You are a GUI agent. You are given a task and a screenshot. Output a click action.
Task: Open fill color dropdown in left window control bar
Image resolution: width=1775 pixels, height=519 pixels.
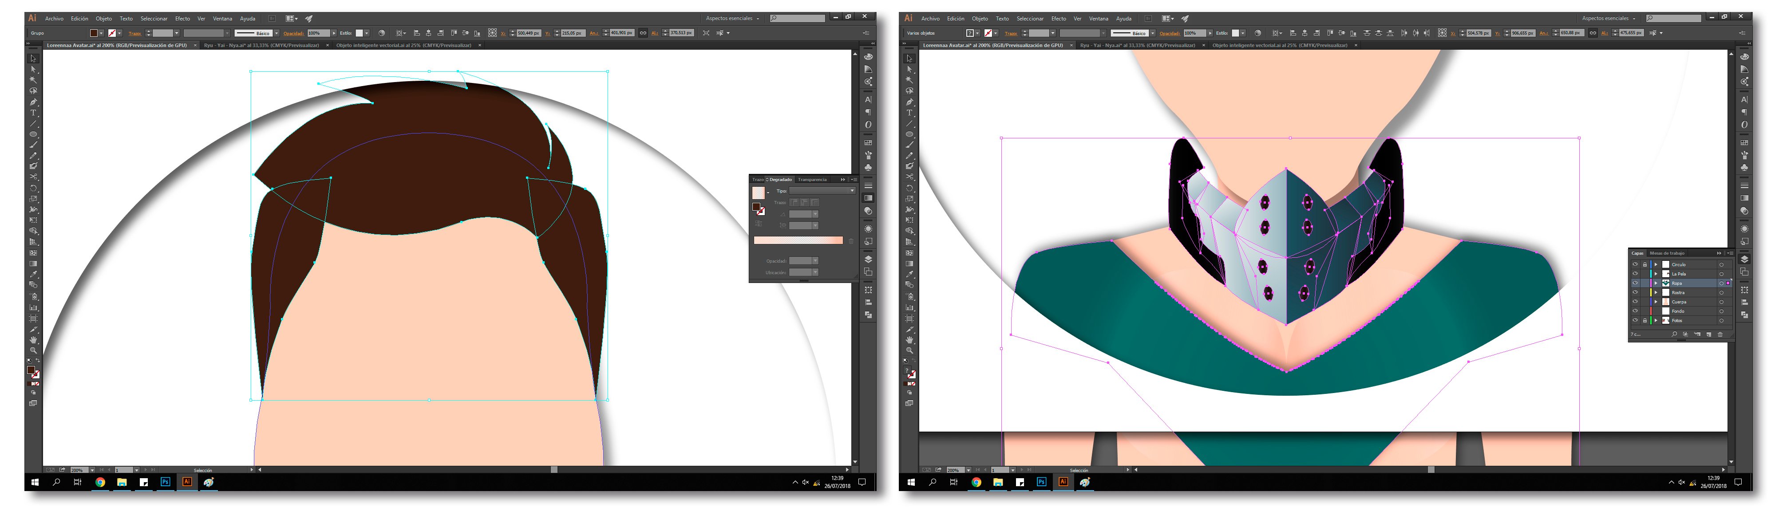(x=101, y=33)
